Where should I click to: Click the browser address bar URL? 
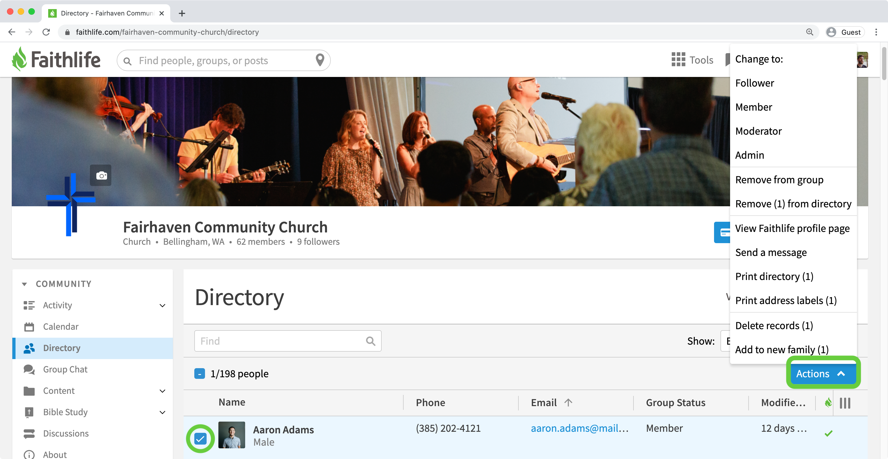pyautogui.click(x=167, y=32)
